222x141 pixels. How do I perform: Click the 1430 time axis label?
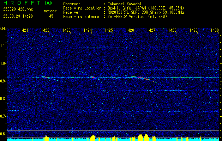click(x=215, y=30)
